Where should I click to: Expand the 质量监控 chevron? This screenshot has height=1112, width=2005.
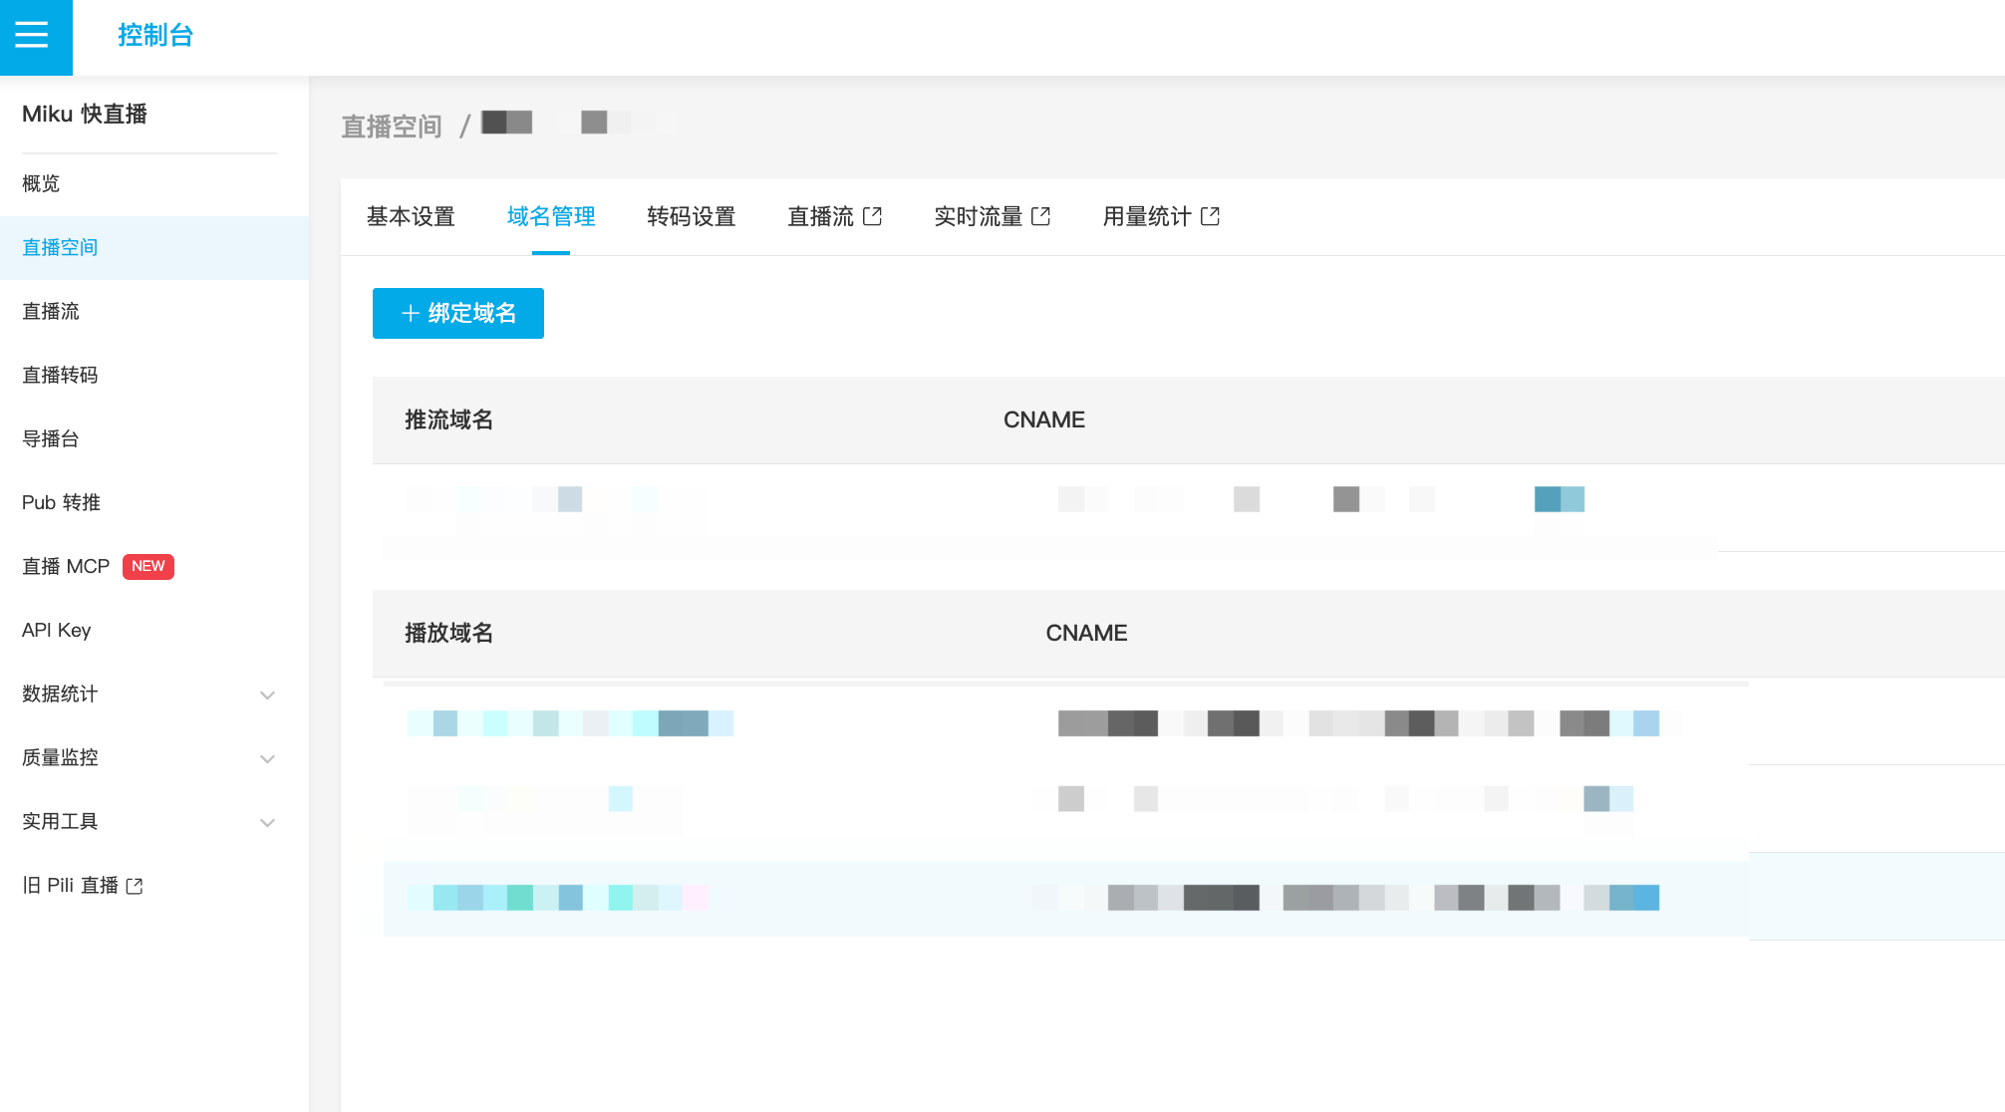[267, 758]
